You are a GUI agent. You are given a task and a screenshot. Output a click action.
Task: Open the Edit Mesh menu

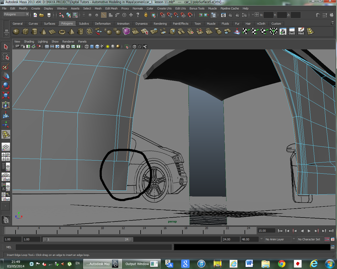coord(111,8)
